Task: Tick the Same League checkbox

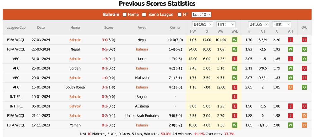Action: coord(144,15)
